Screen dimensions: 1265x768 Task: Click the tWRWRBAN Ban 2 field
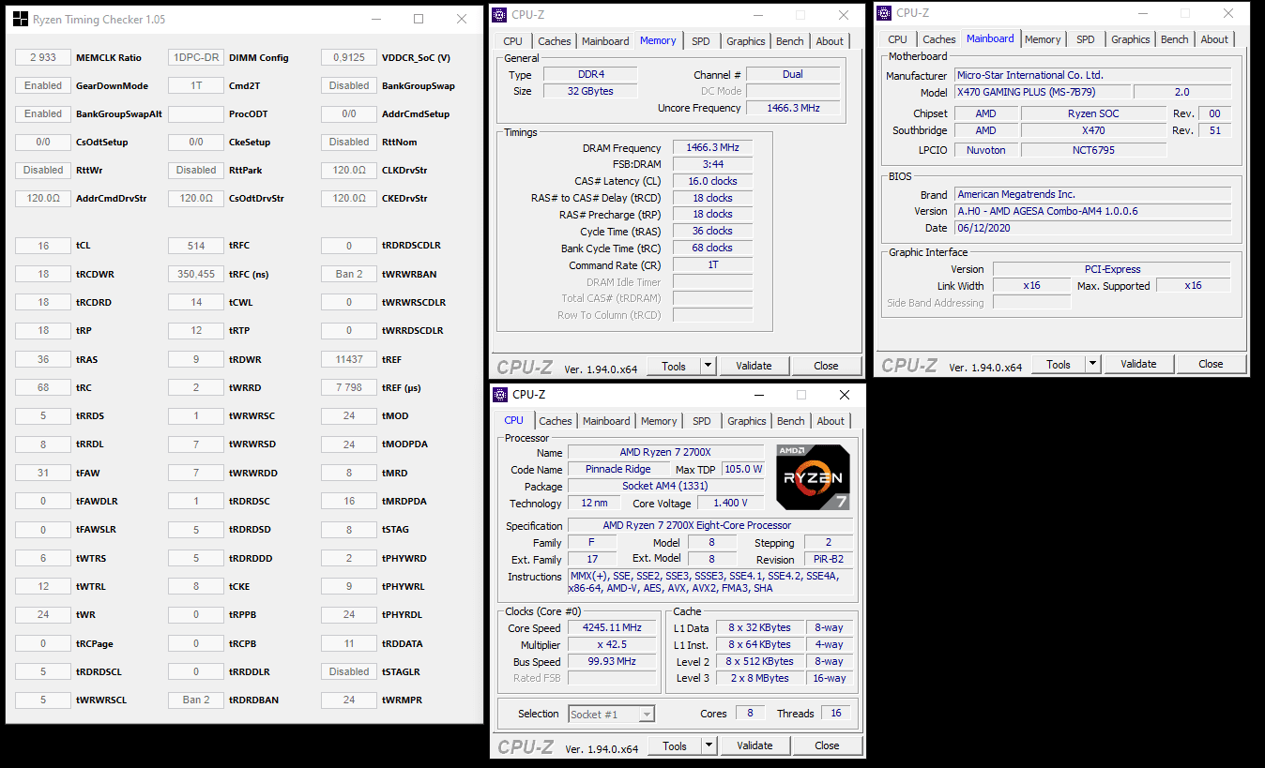349,274
